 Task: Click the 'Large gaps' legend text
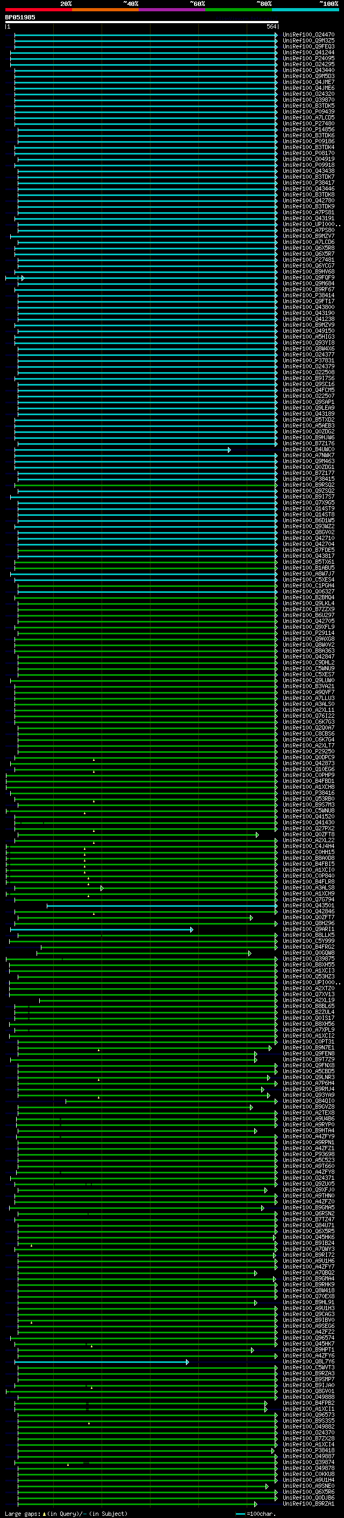click(x=24, y=1514)
